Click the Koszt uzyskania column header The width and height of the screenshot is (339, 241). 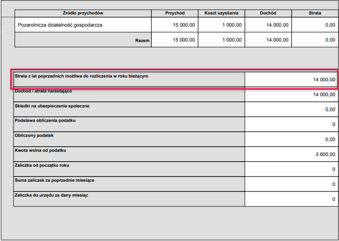tap(221, 13)
